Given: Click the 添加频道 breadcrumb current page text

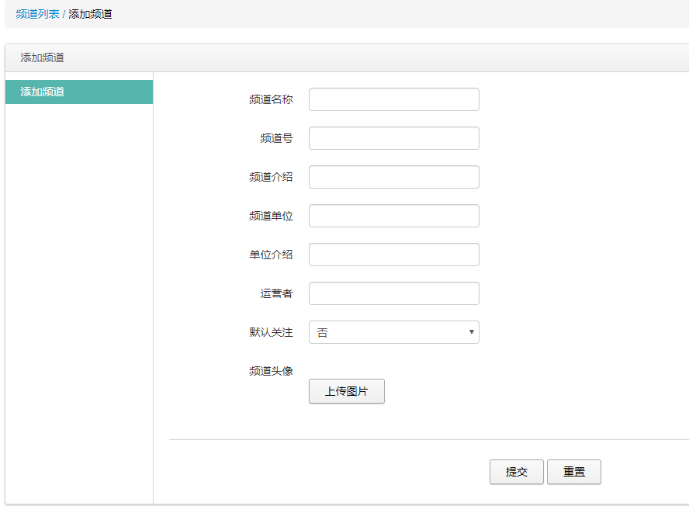Looking at the screenshot, I should point(90,14).
